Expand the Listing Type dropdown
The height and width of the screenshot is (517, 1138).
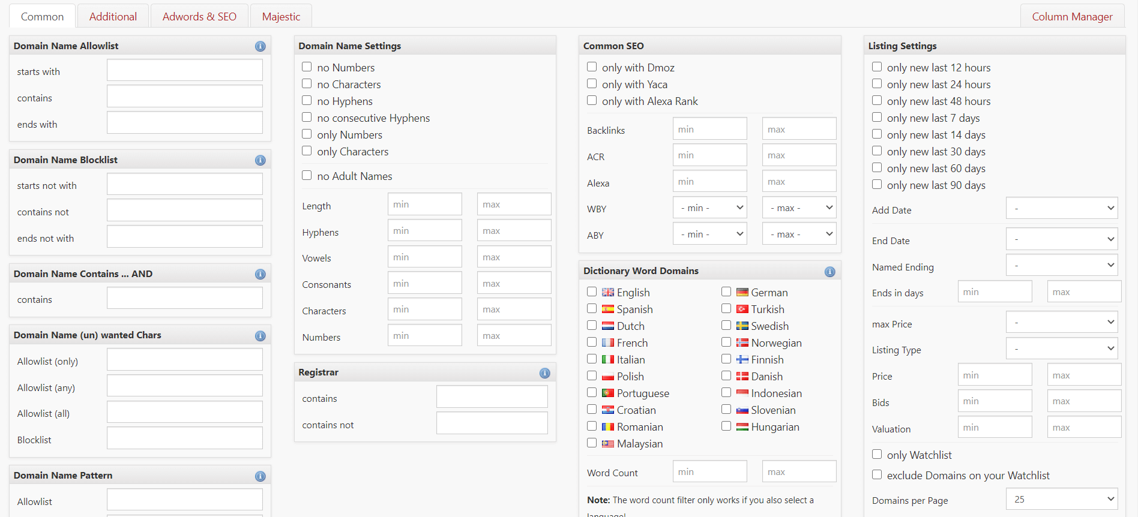click(x=1061, y=348)
